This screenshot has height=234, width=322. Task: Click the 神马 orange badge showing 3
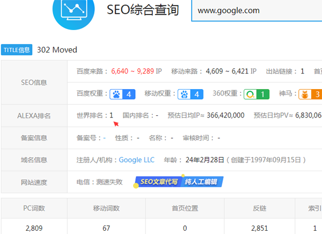(310, 94)
